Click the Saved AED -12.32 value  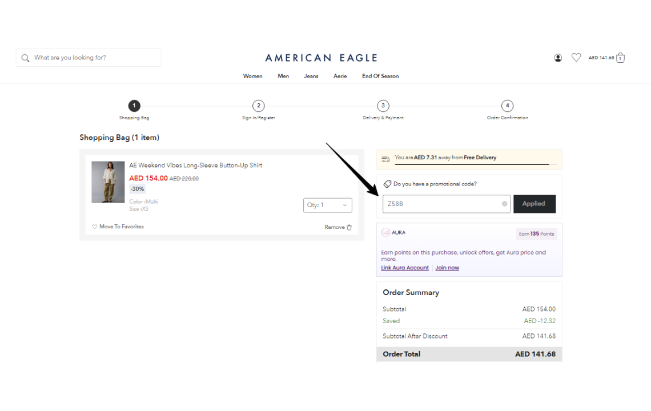[539, 321]
